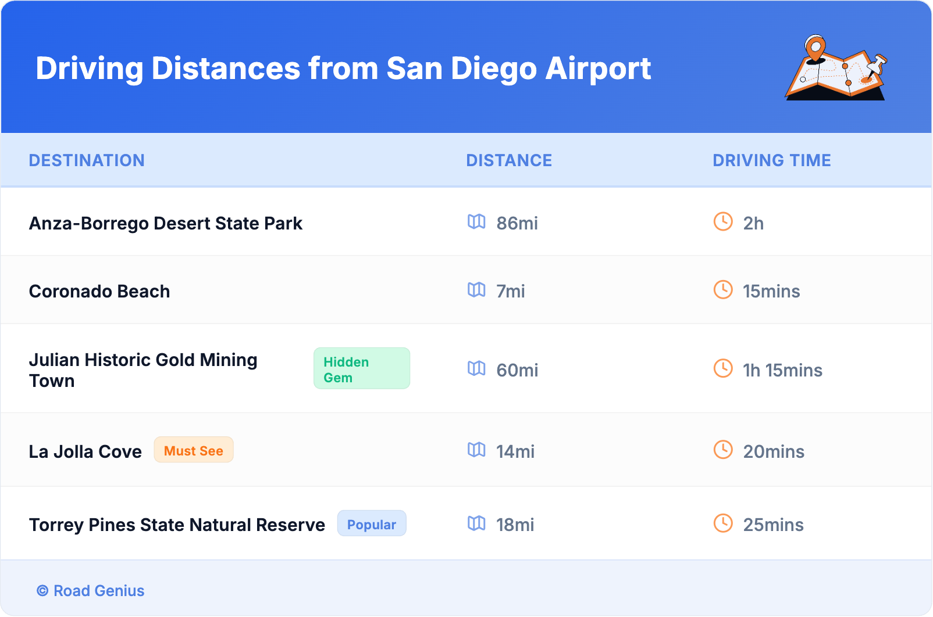This screenshot has height=617, width=933.
Task: Click the Destination column header
Action: [87, 160]
